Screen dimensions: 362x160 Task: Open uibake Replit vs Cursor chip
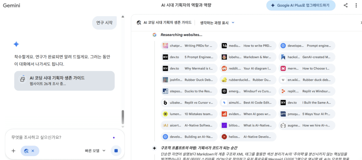[x=189, y=102]
